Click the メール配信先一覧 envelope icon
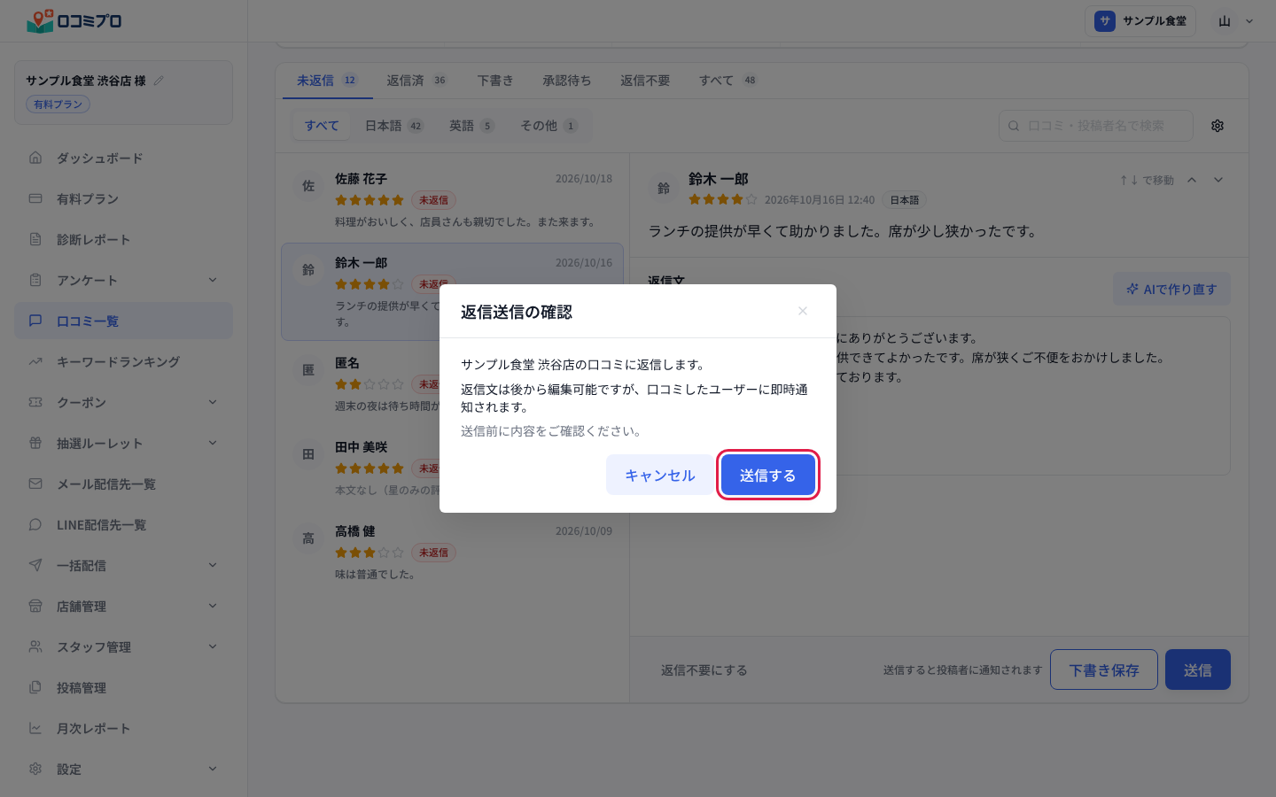1276x797 pixels. (x=35, y=484)
